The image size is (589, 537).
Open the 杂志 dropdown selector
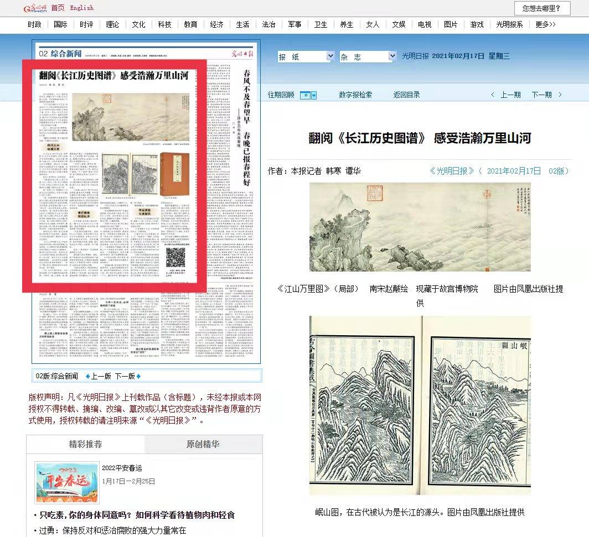coord(368,56)
